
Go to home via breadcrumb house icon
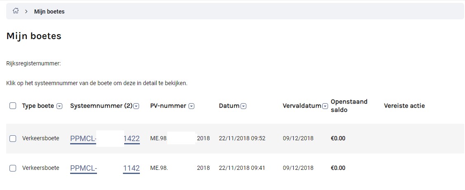point(16,11)
